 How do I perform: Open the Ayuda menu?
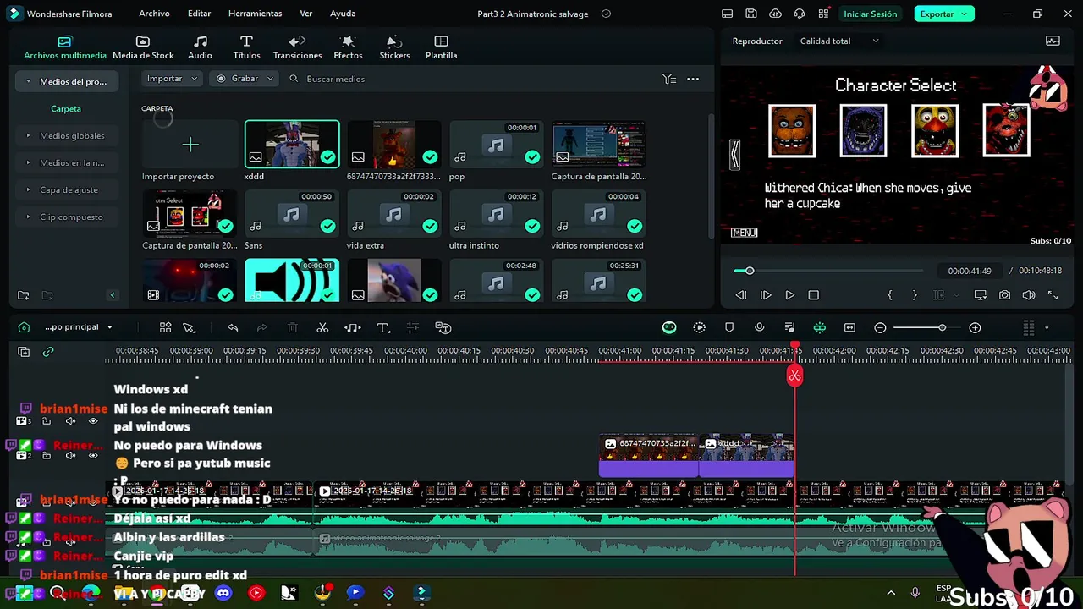(343, 14)
